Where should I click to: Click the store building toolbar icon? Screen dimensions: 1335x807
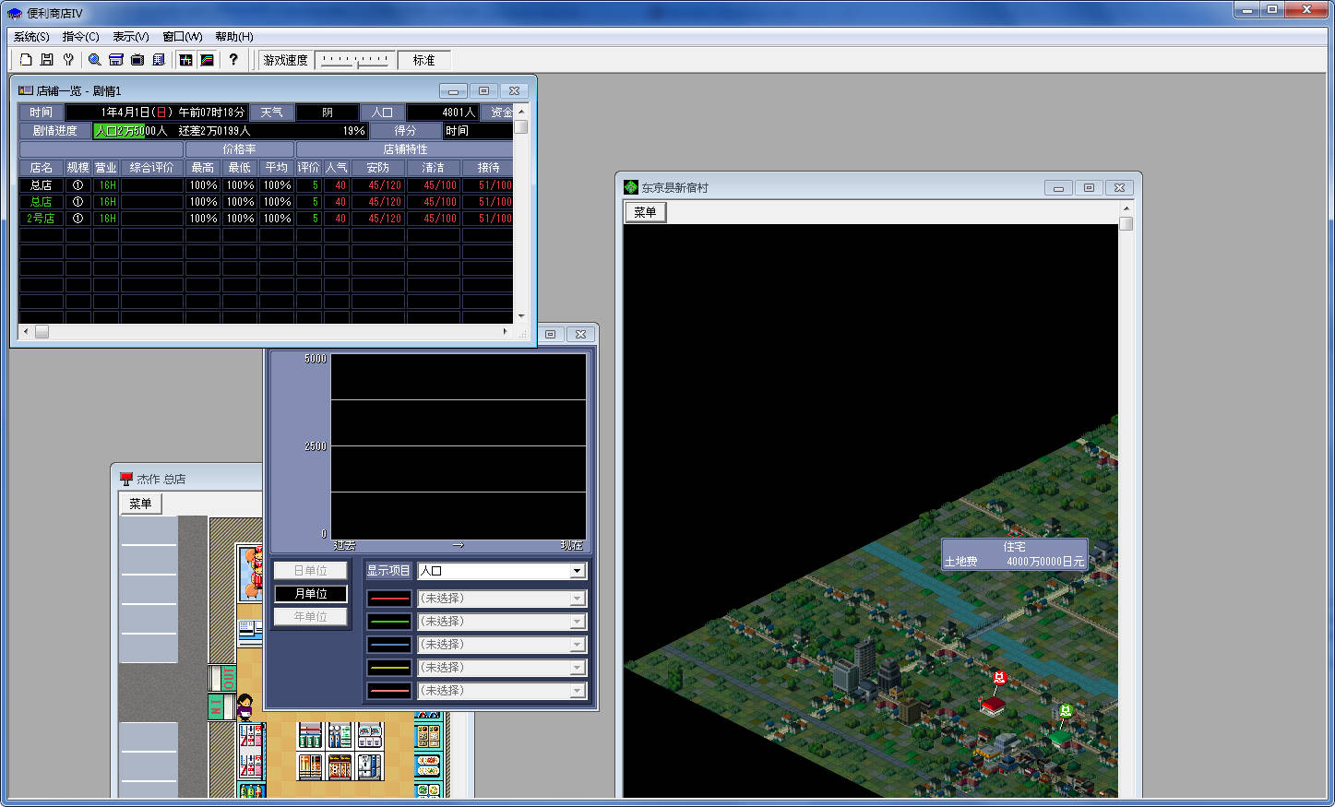(x=116, y=60)
